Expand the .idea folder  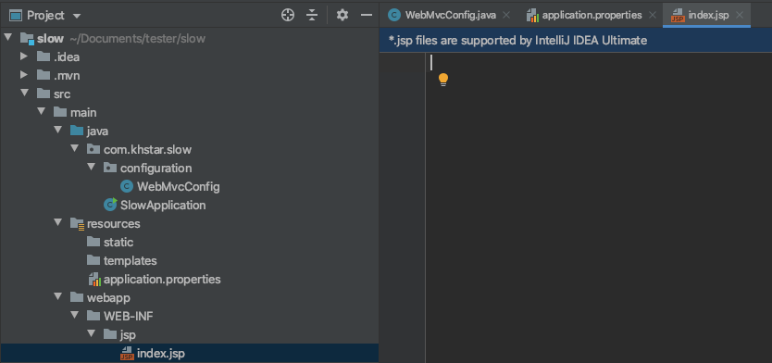24,56
